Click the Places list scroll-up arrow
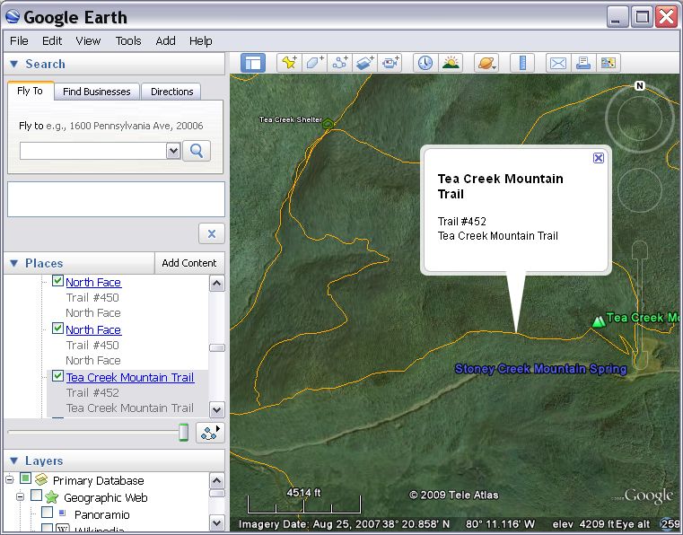This screenshot has height=535, width=683. pyautogui.click(x=217, y=284)
